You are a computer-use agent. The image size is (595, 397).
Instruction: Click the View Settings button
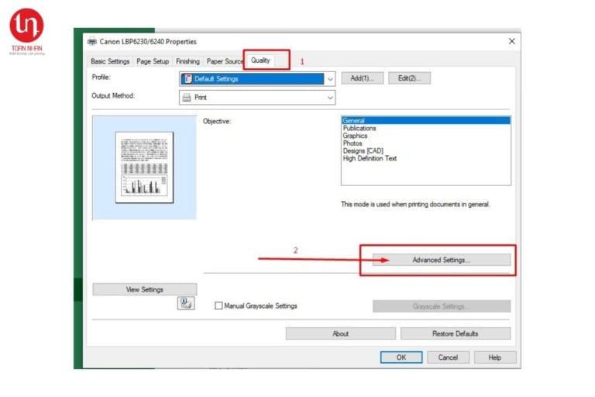[145, 289]
